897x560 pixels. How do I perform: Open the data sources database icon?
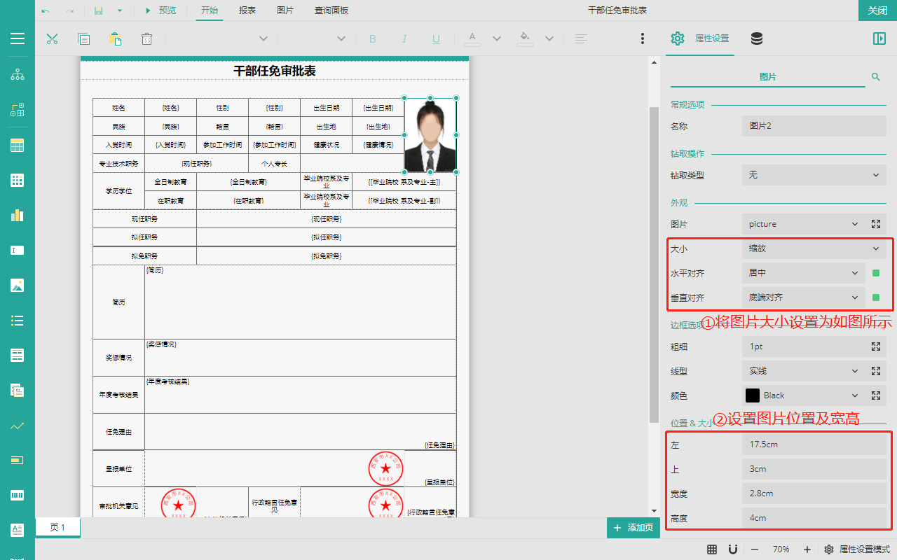(756, 39)
